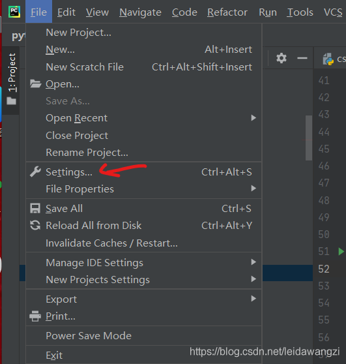This screenshot has height=364, width=346.
Task: Open the gear settings icon in project panel
Action: click(281, 58)
